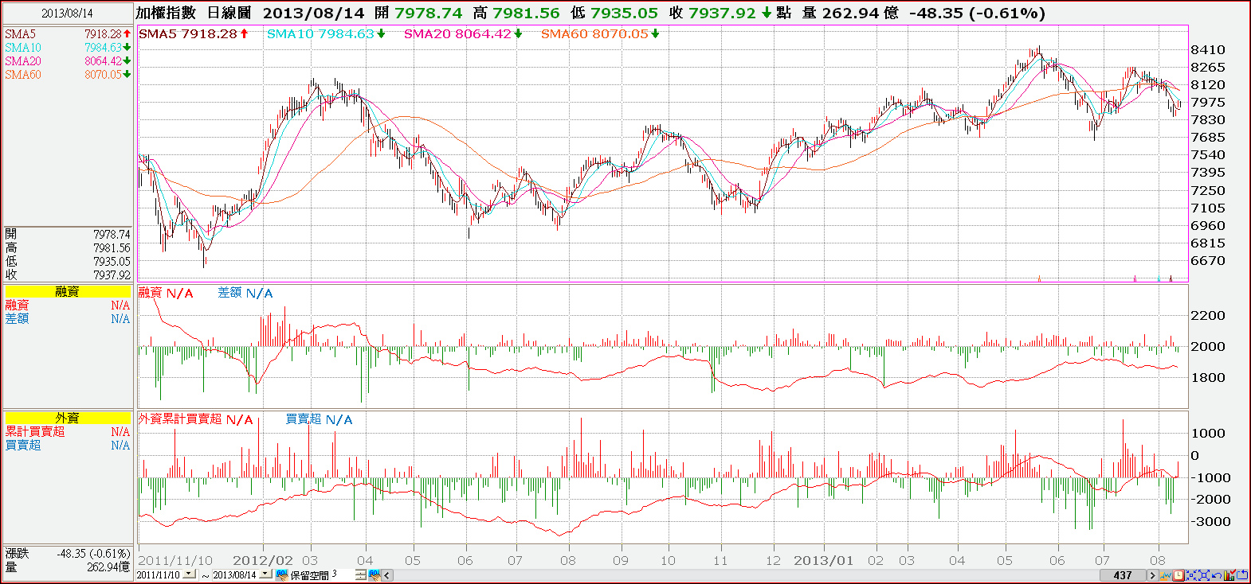
Task: Click the 保留空間 number input field
Action: (343, 574)
